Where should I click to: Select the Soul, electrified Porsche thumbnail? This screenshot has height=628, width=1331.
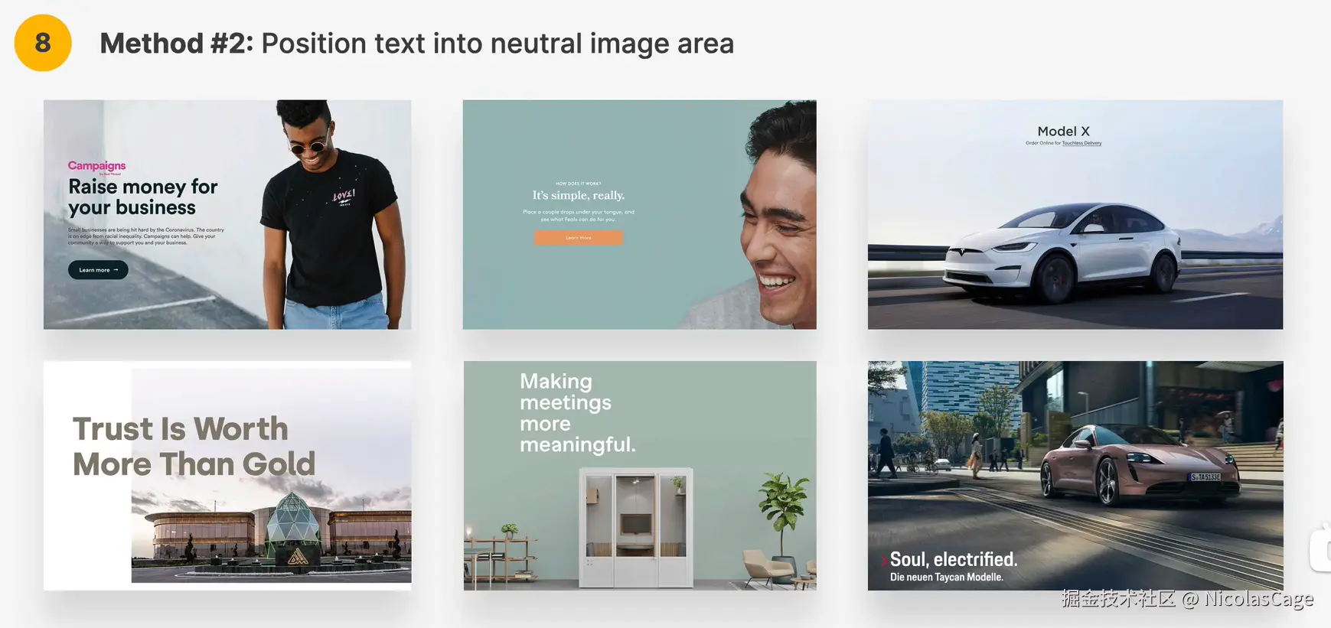coord(1075,475)
